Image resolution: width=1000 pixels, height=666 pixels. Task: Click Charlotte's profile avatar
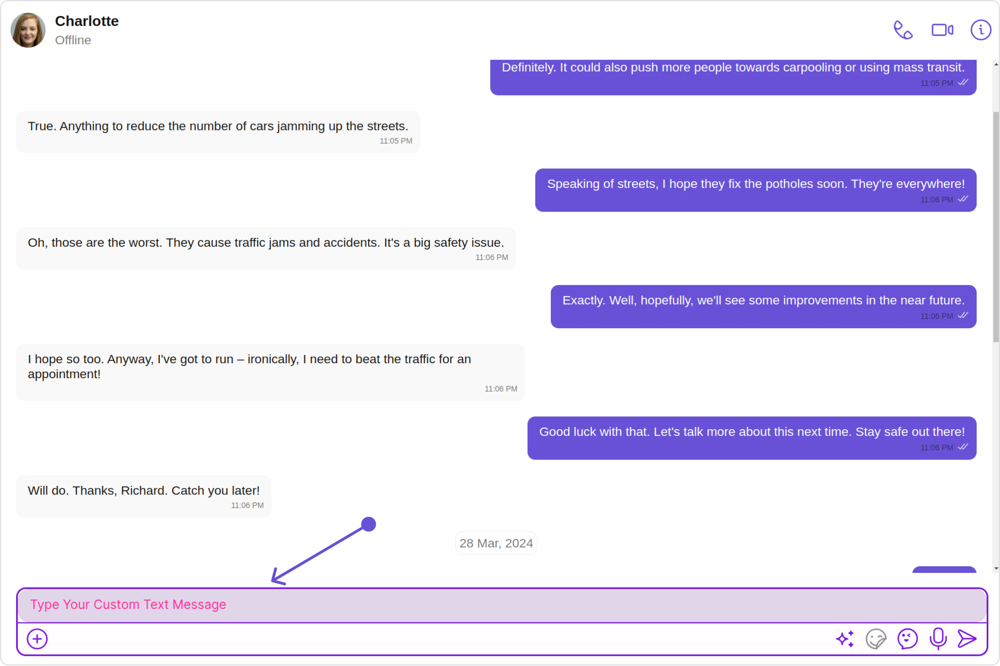click(x=28, y=30)
